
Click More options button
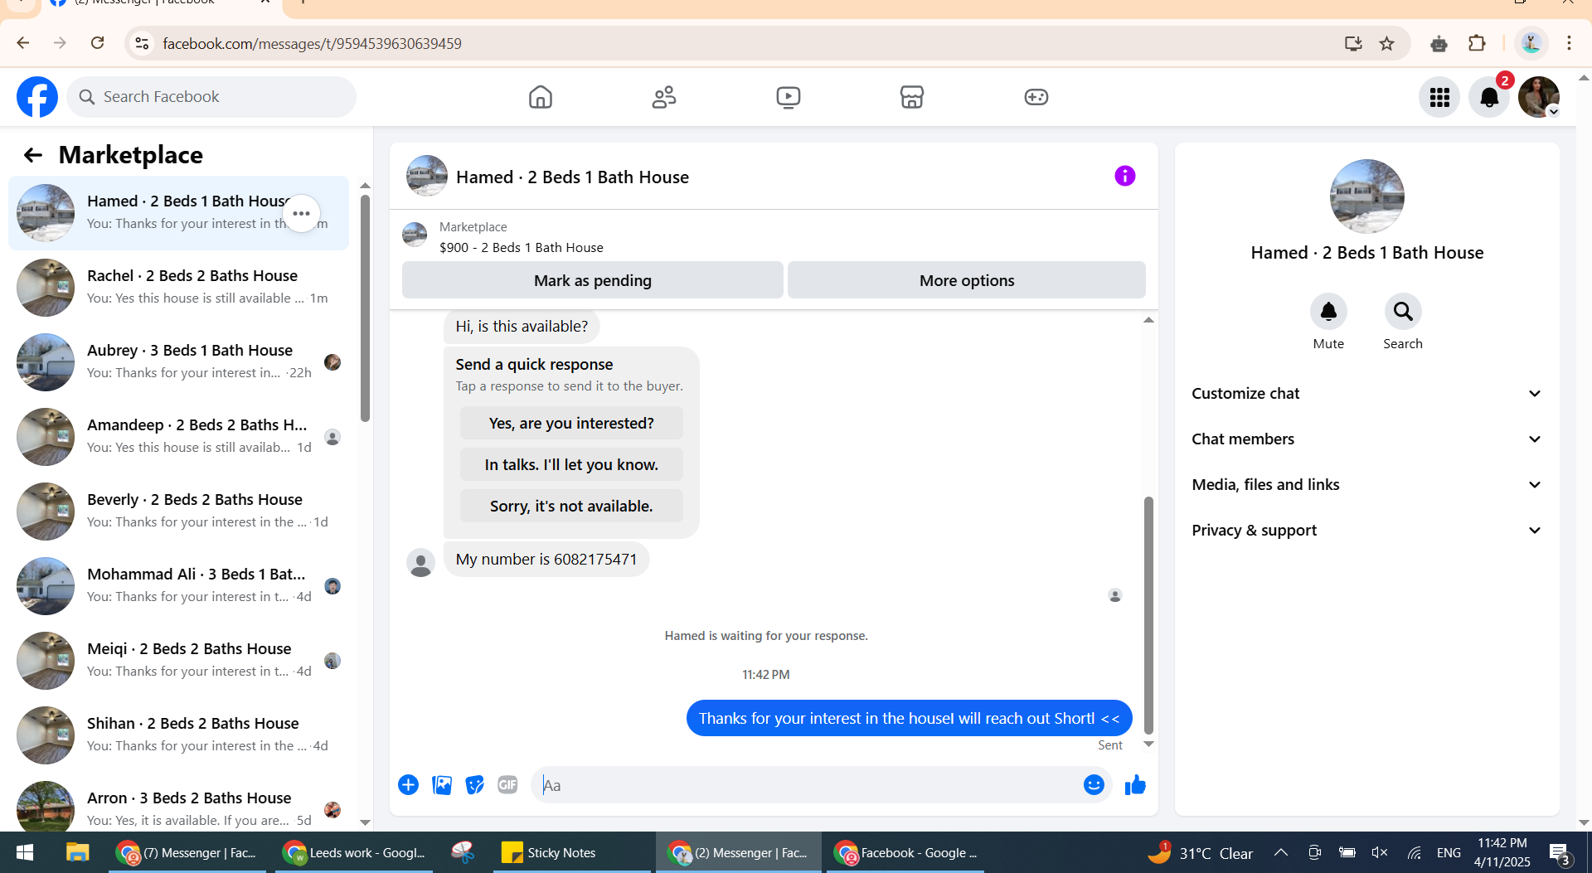click(x=966, y=280)
